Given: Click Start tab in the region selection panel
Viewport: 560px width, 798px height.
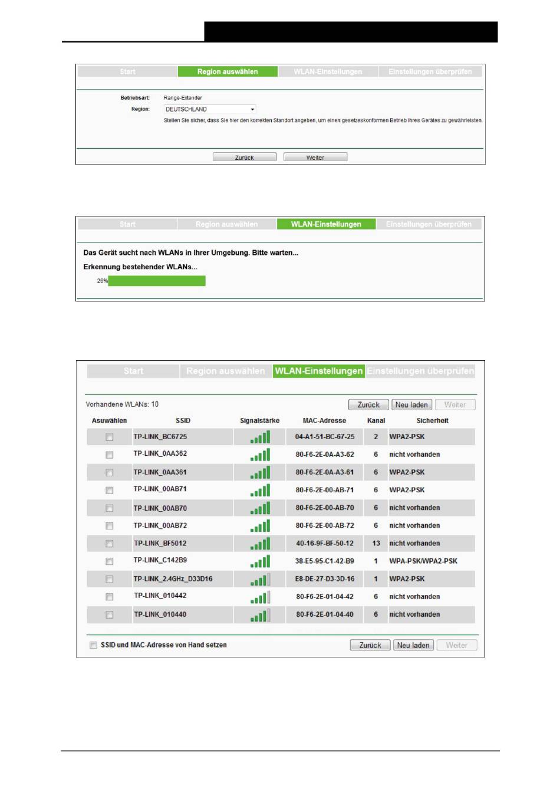Looking at the screenshot, I should 127,71.
